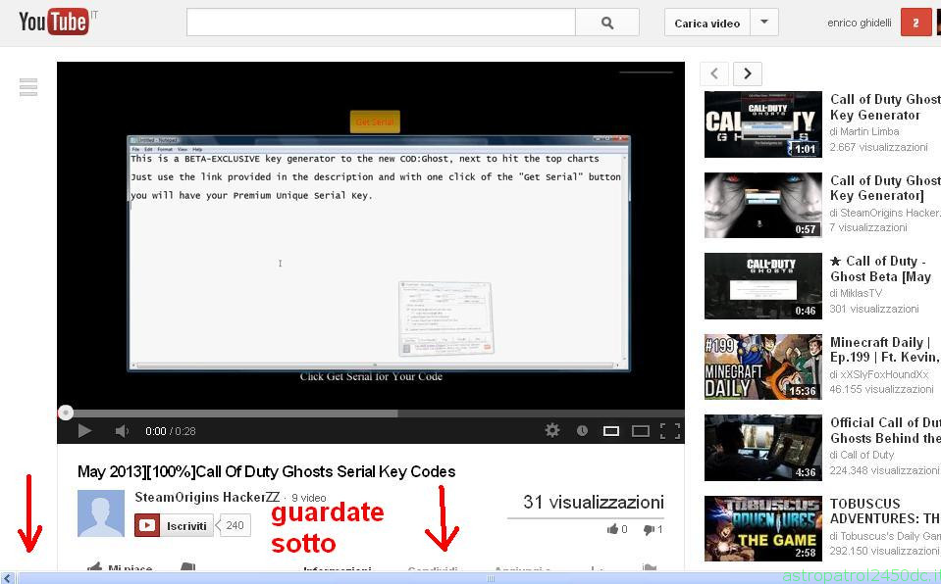Image resolution: width=941 pixels, height=584 pixels.
Task: Open the SteamOrigins HackerZZ channel avatar
Action: [101, 513]
